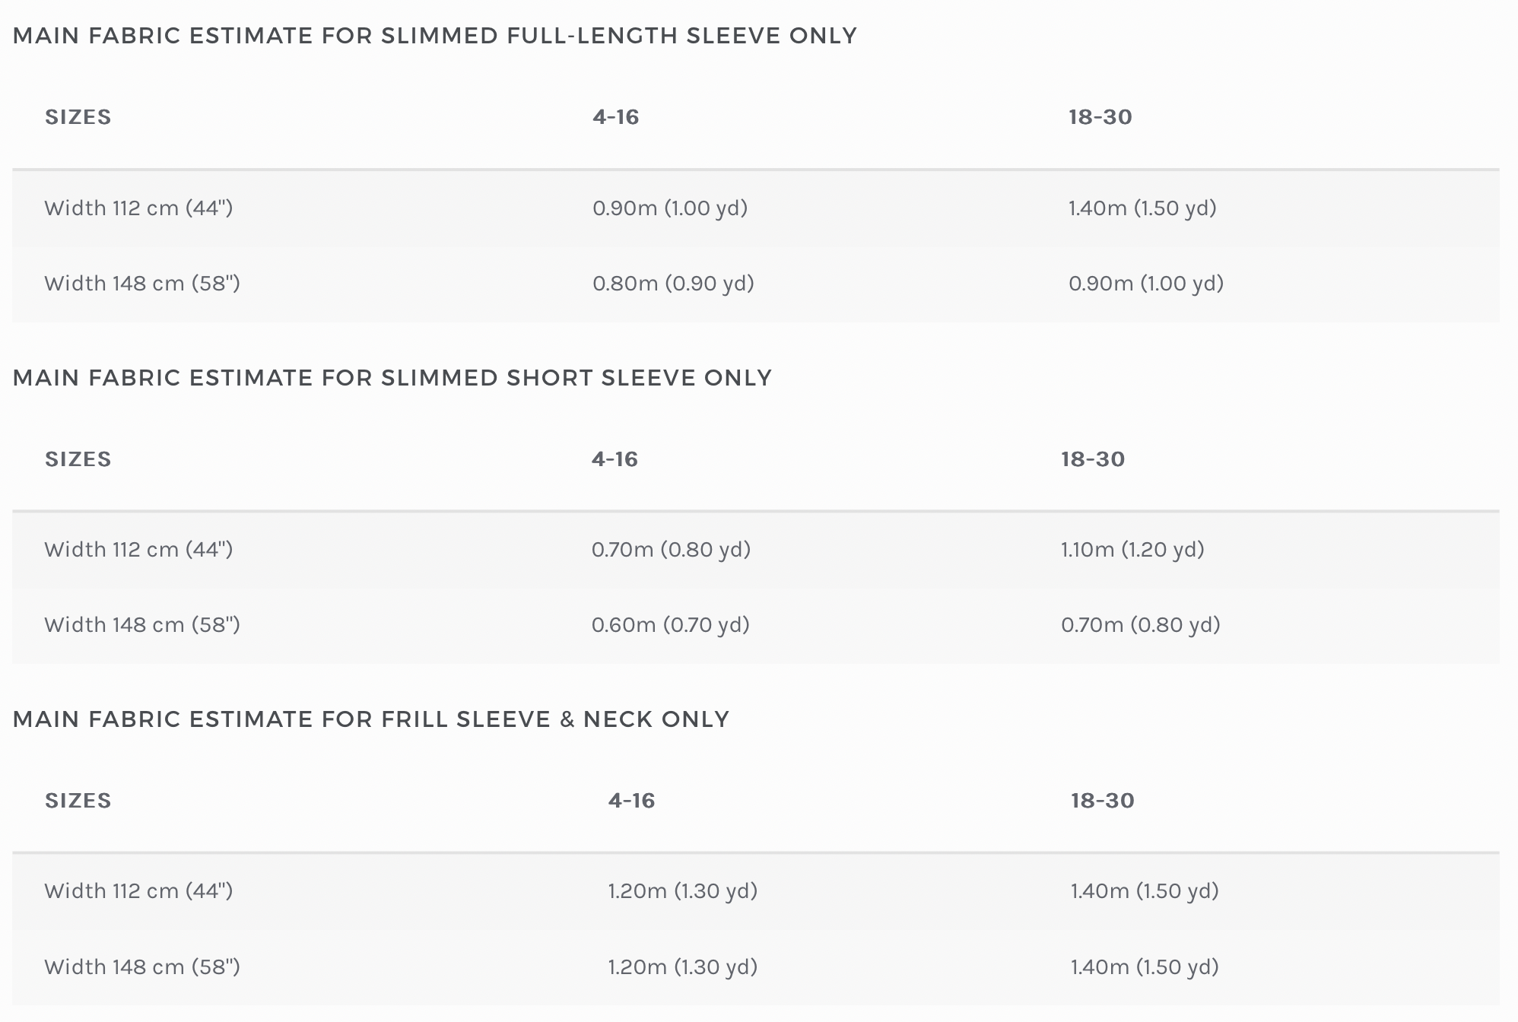Click the frill sleeve & neck heading

pos(371,719)
